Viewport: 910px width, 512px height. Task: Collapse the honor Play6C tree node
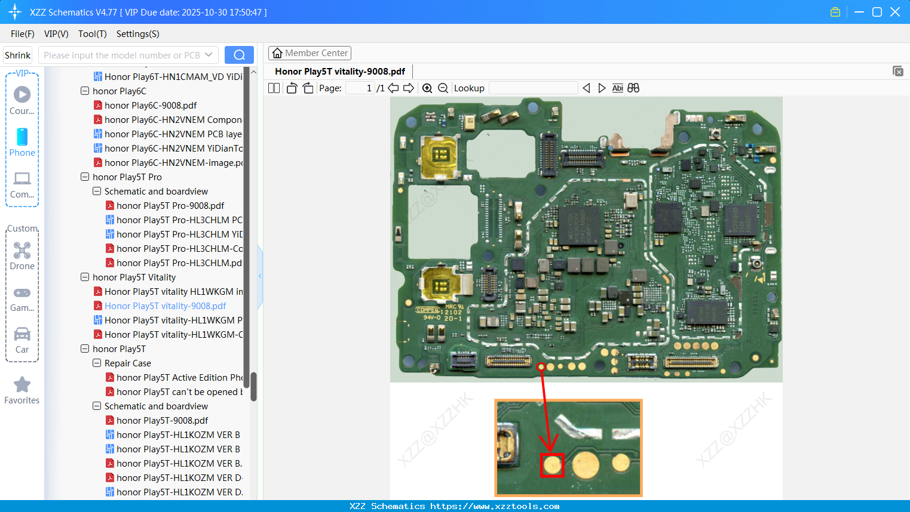(85, 91)
